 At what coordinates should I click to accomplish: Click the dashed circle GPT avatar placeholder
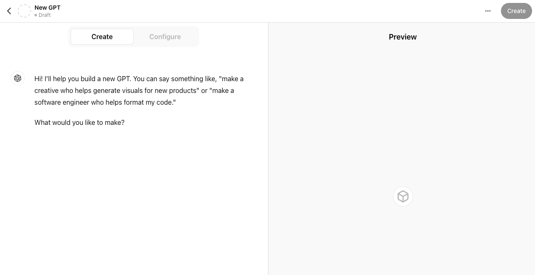click(24, 11)
